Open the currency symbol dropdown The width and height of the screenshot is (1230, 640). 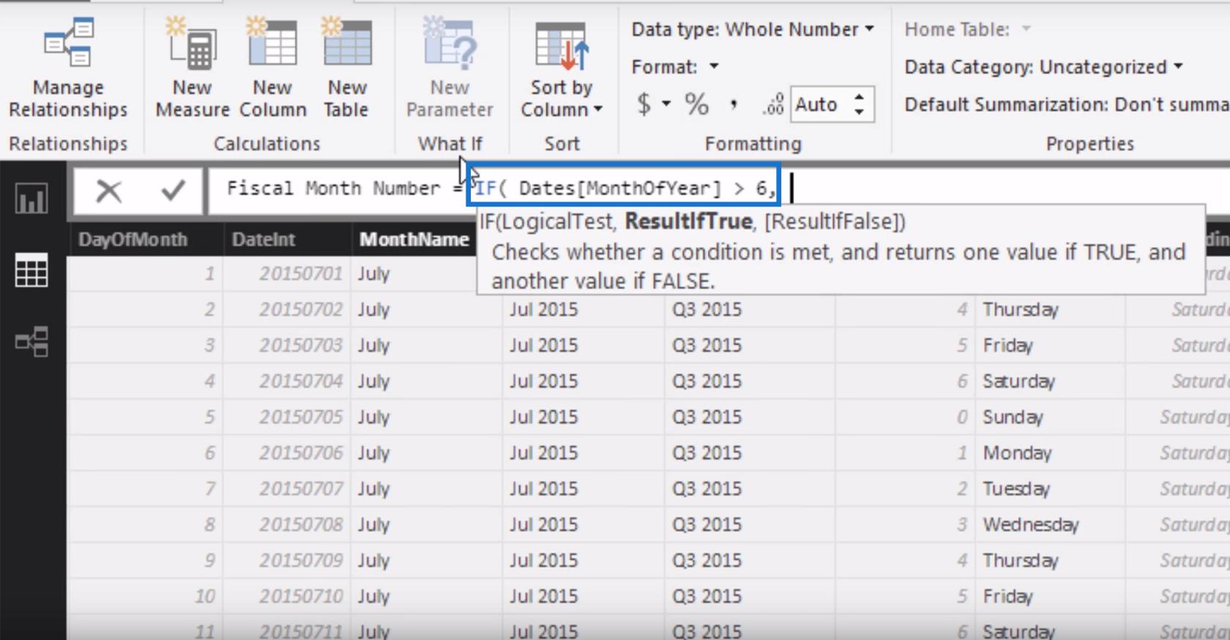666,104
